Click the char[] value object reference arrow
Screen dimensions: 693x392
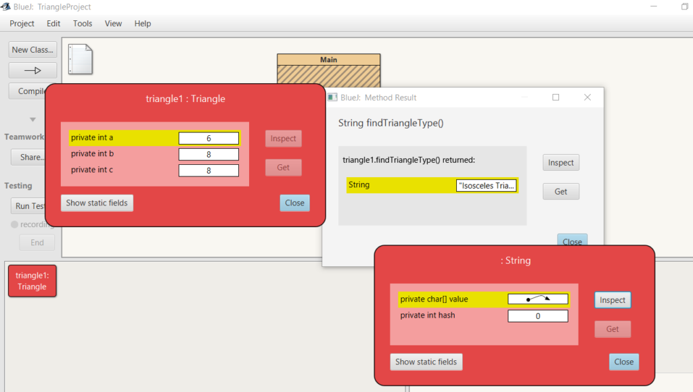538,299
